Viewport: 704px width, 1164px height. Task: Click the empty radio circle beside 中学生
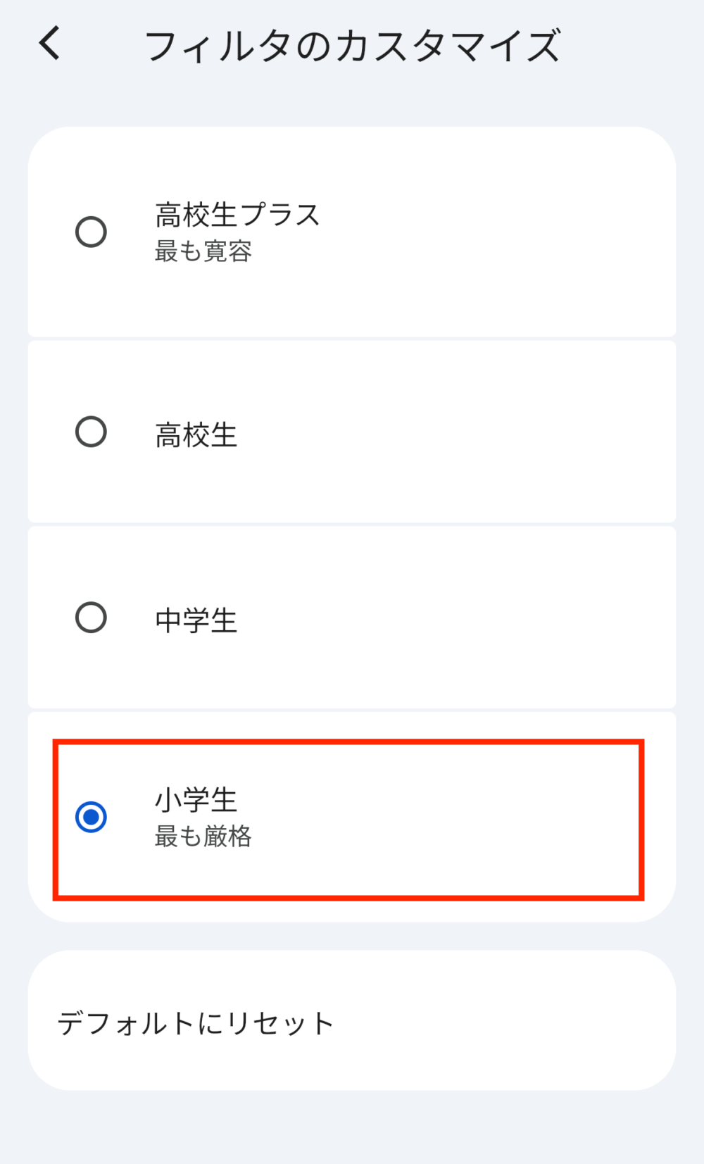pos(91,618)
